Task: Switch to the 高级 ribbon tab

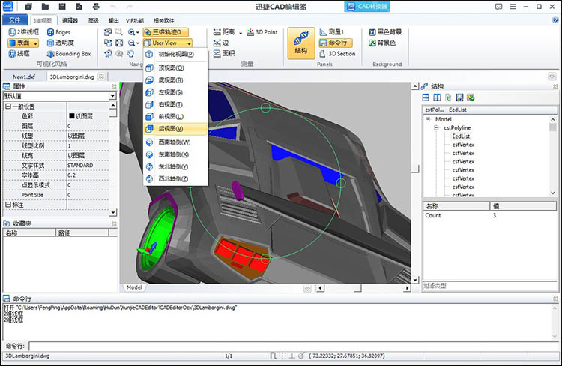Action: (94, 20)
